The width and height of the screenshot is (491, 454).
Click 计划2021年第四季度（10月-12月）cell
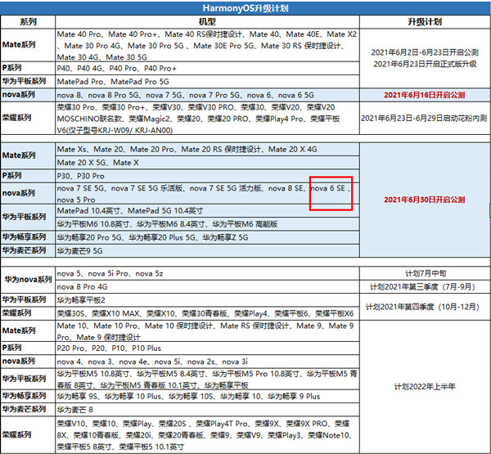[x=425, y=307]
